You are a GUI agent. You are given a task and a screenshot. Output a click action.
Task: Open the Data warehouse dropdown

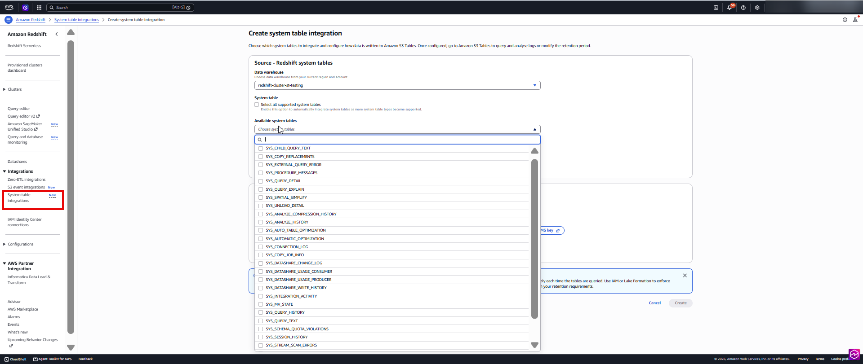click(x=397, y=85)
